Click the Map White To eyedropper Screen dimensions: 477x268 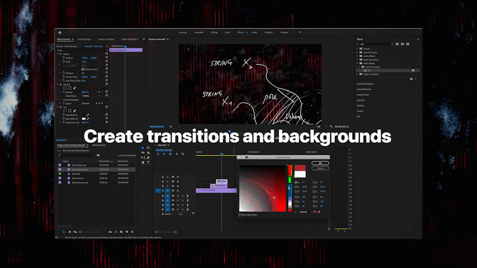point(89,118)
